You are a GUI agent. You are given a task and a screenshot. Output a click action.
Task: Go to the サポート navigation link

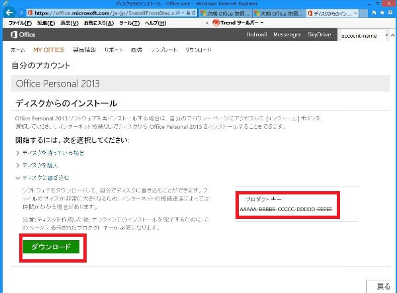pos(113,50)
